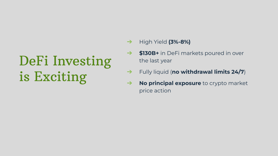The width and height of the screenshot is (278, 156).
Task: Select the bold text no withdrawal limits
Action: coord(201,72)
